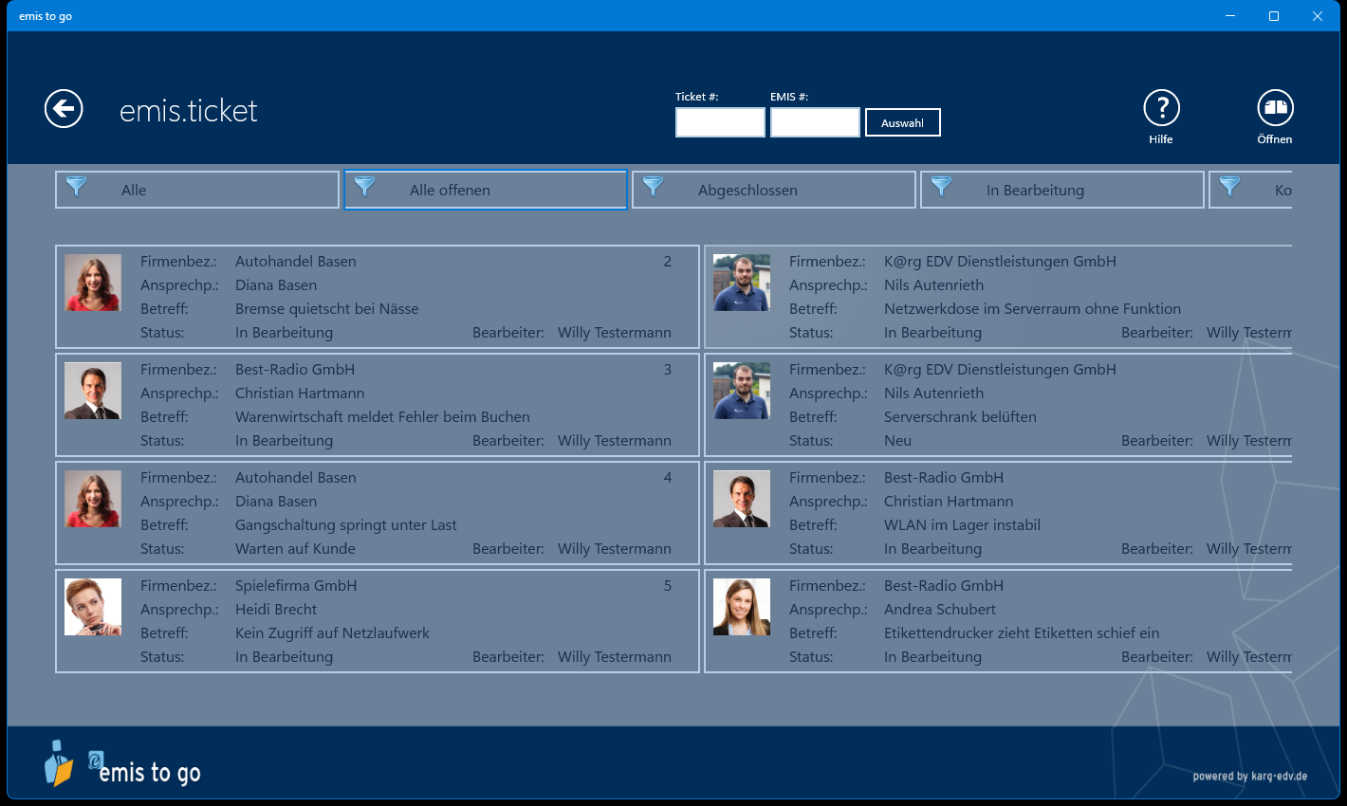Click Christian Hartmann photo on WLAN ticket
1347x806 pixels.
(742, 499)
